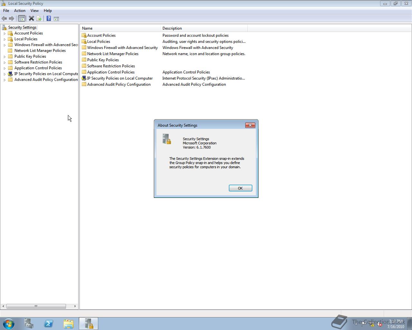
Task: Click the tree pane horizontal scrollbar thumb
Action: tap(36, 306)
